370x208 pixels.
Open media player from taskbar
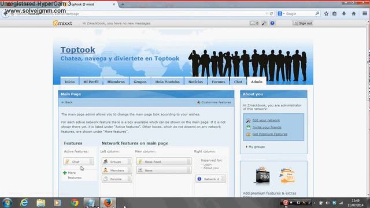tap(57, 203)
